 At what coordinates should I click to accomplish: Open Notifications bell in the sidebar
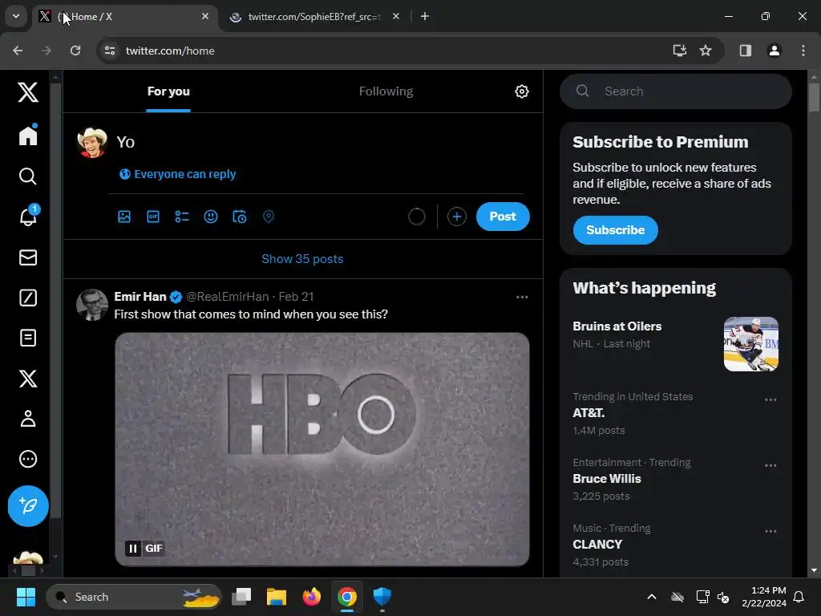[28, 216]
